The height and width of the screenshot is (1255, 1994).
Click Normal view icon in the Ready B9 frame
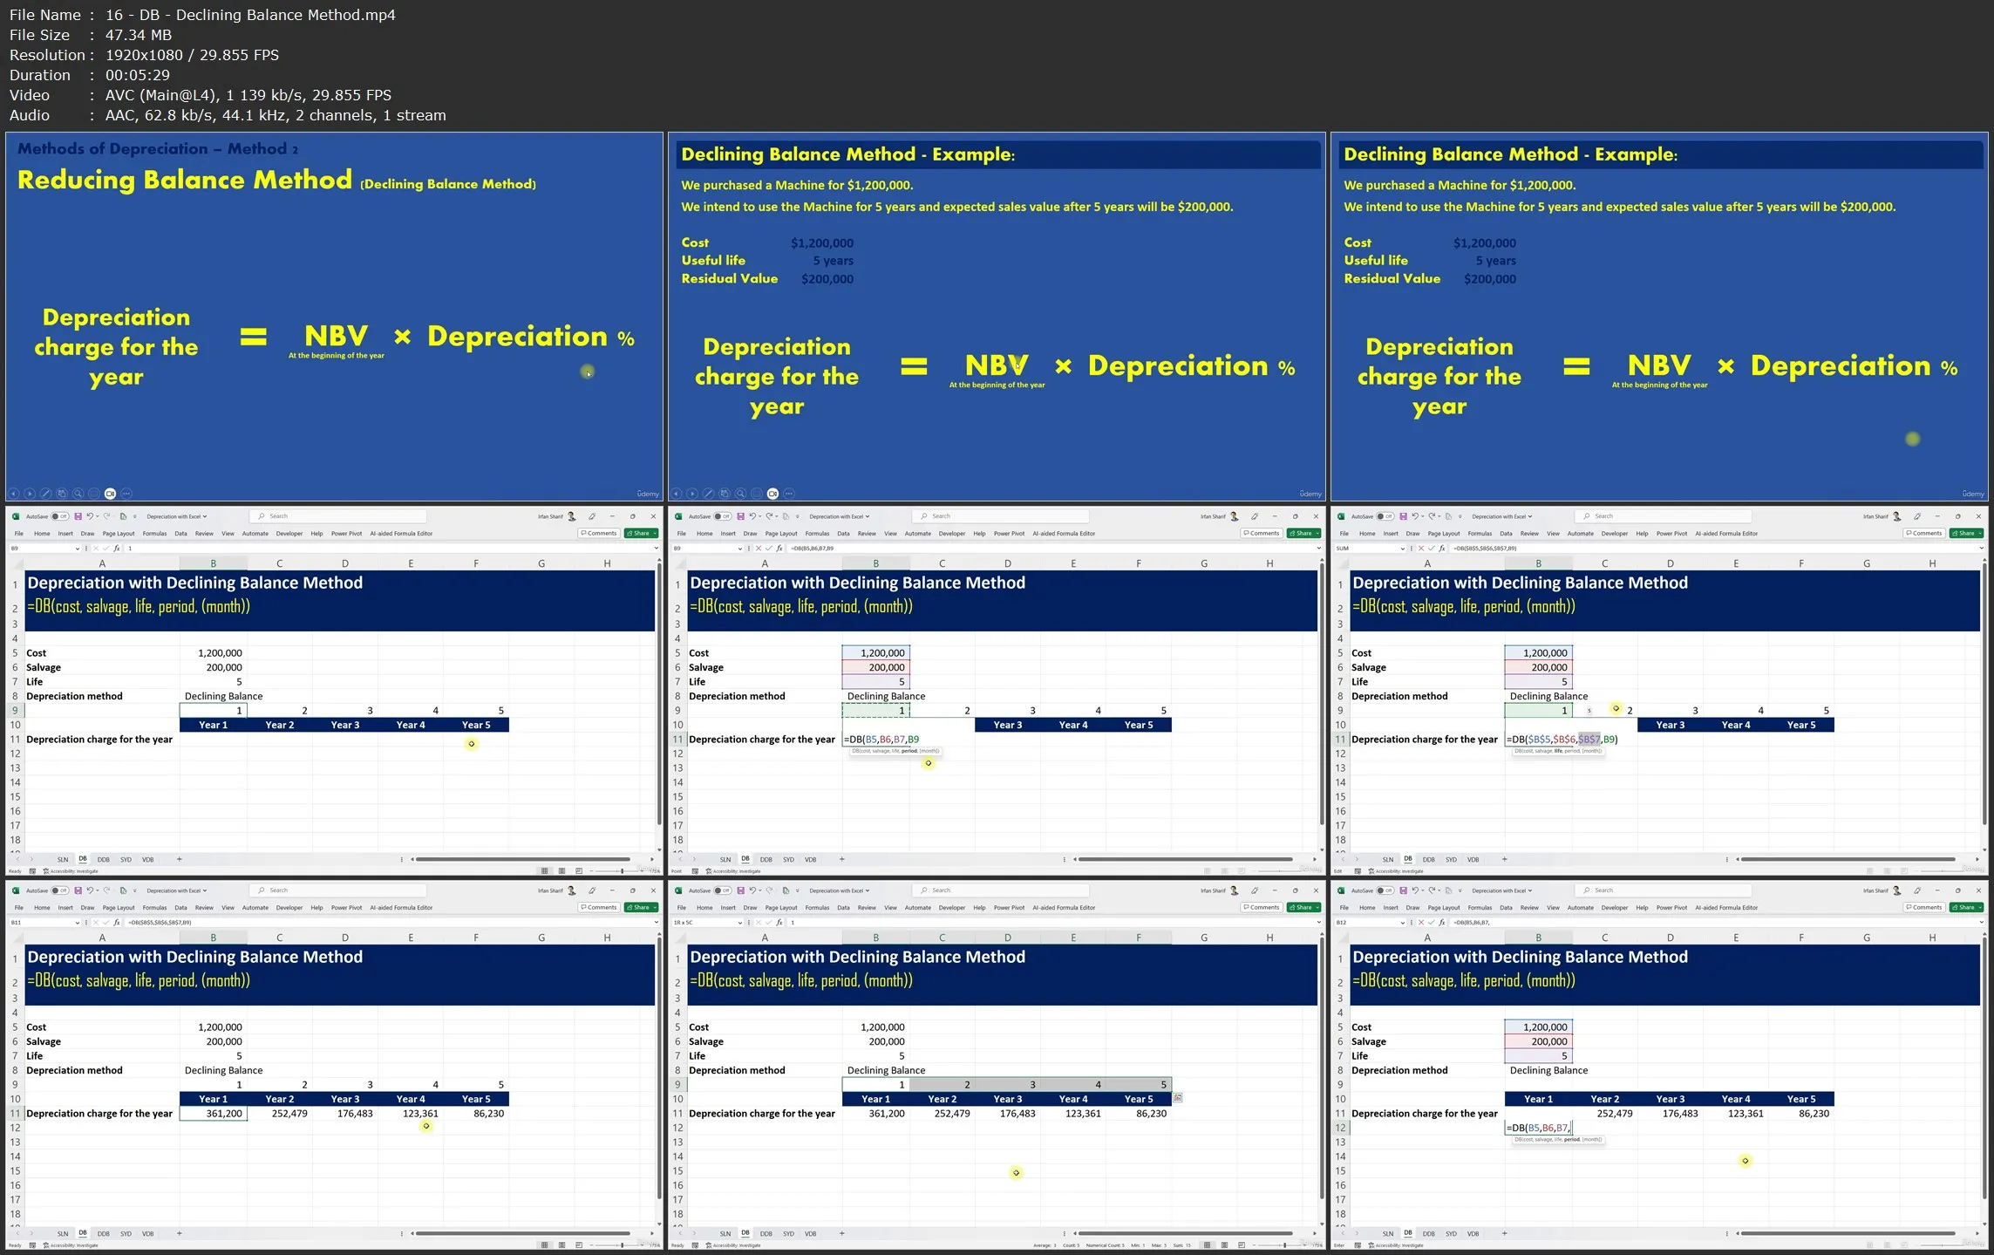pos(545,870)
